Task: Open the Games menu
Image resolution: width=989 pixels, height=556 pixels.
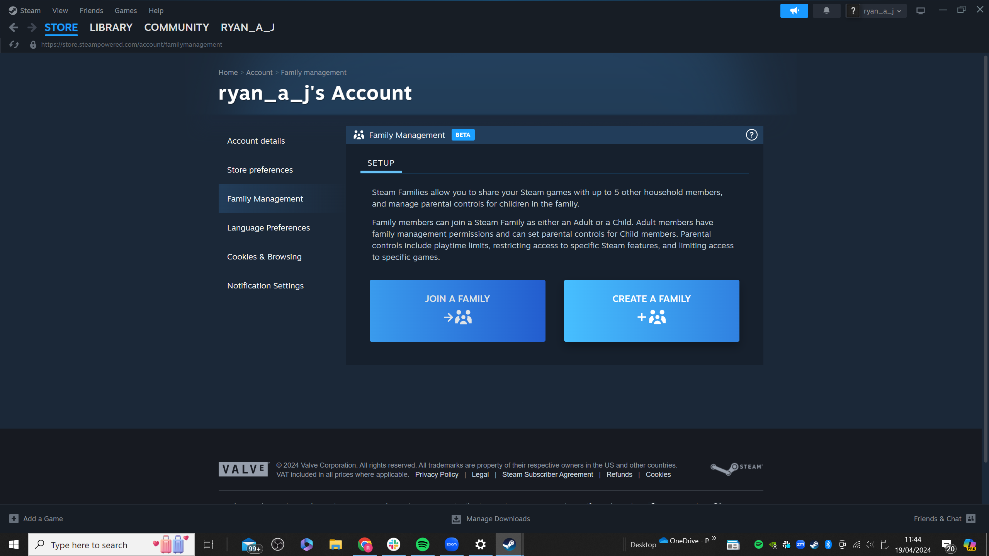Action: (x=126, y=10)
